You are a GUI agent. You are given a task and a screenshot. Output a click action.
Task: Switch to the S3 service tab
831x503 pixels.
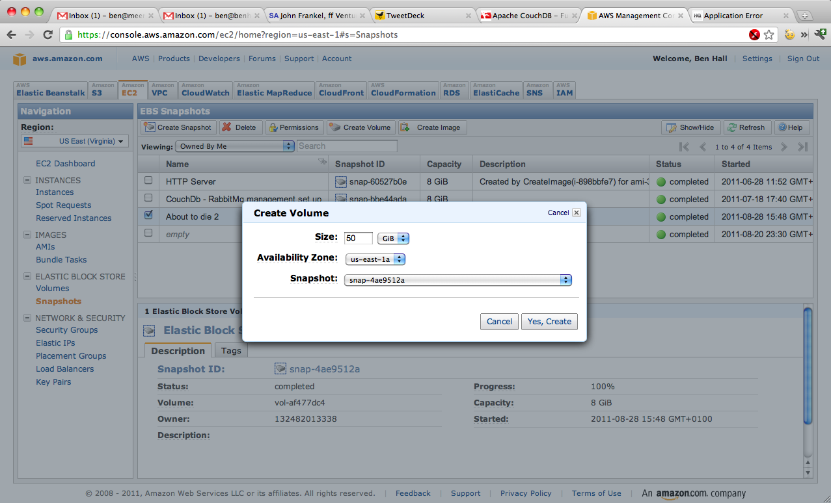[x=102, y=90]
